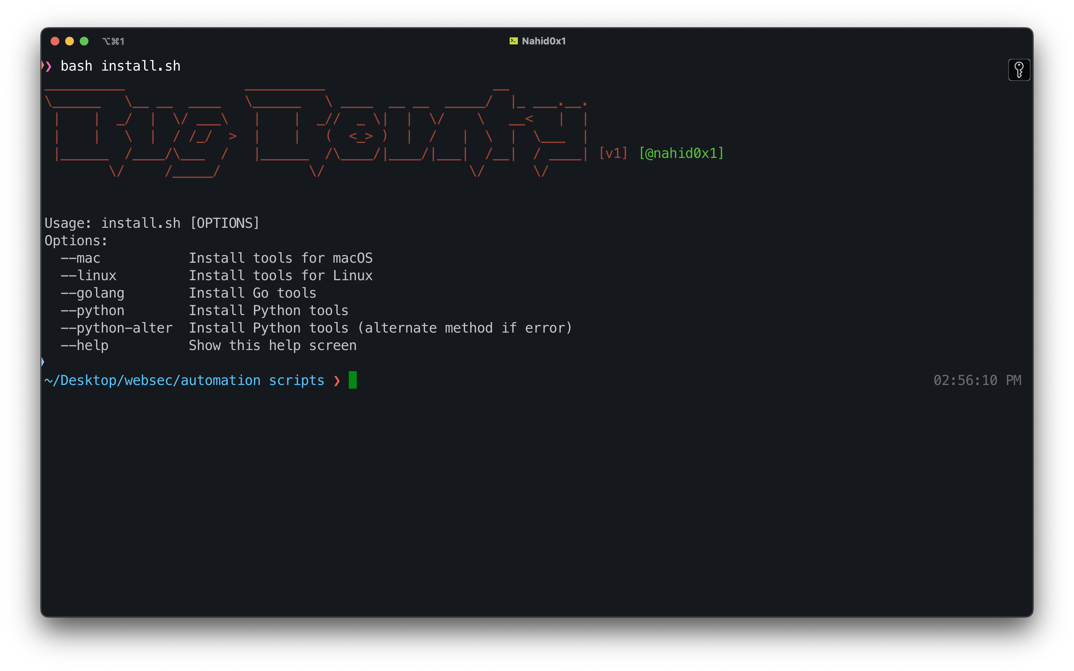1074x671 pixels.
Task: Click the --python-alter option text
Action: [x=117, y=327]
